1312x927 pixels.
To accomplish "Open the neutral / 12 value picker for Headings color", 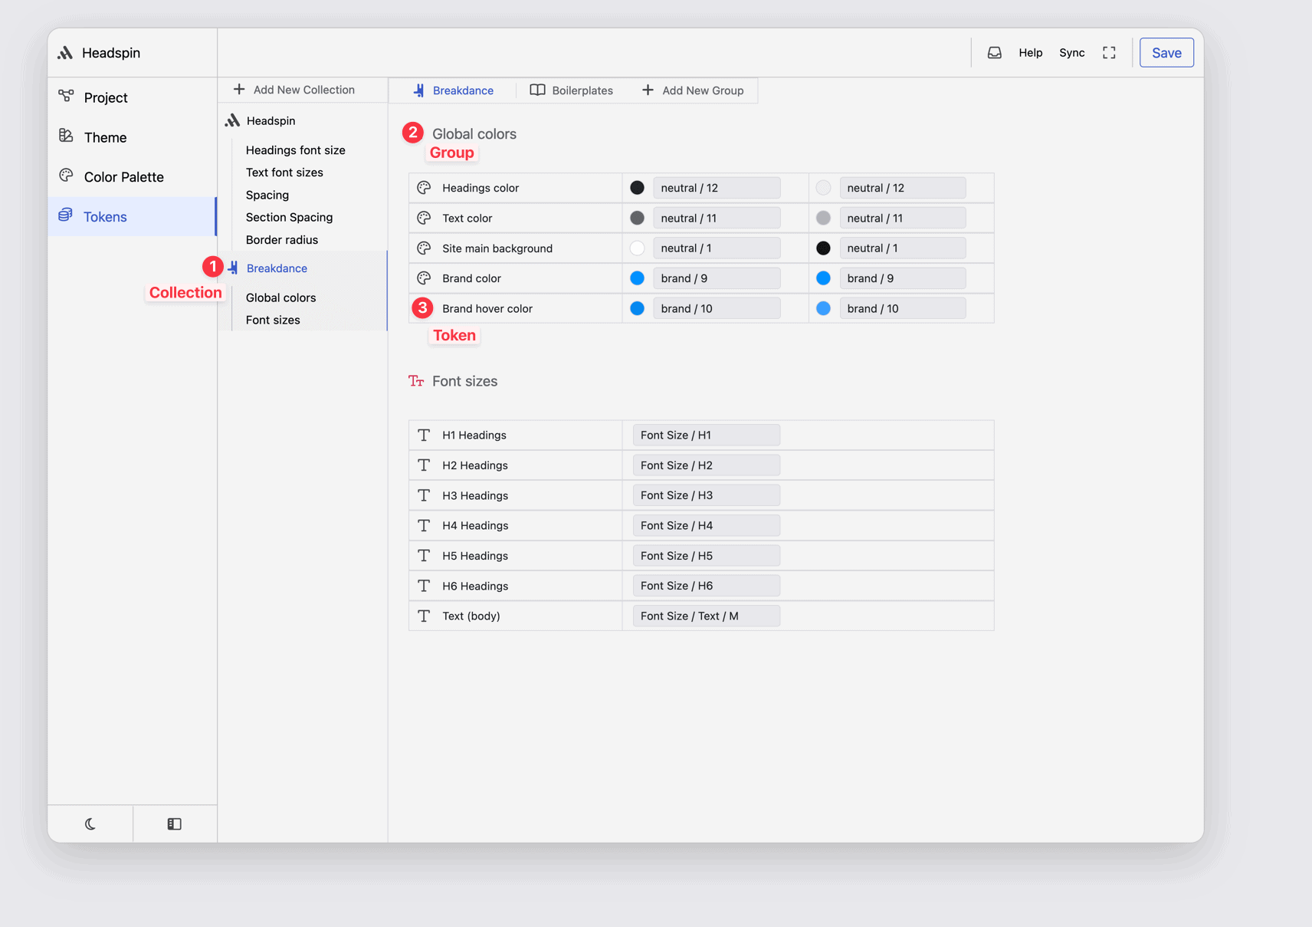I will point(716,187).
